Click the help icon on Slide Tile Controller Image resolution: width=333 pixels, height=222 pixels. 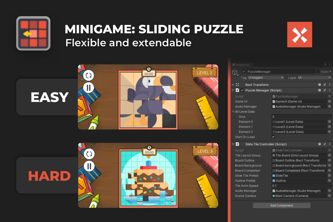click(x=319, y=144)
